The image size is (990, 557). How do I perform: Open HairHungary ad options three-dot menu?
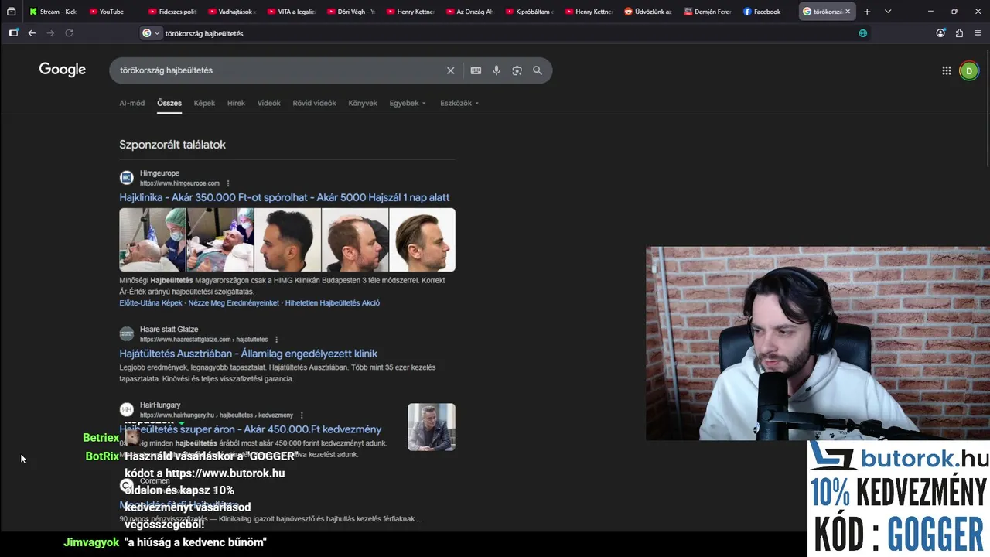click(302, 415)
